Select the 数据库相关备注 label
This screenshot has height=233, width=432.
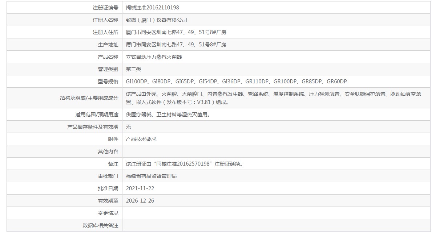(x=100, y=226)
